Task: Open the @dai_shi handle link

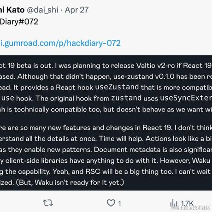Action: pos(42,10)
